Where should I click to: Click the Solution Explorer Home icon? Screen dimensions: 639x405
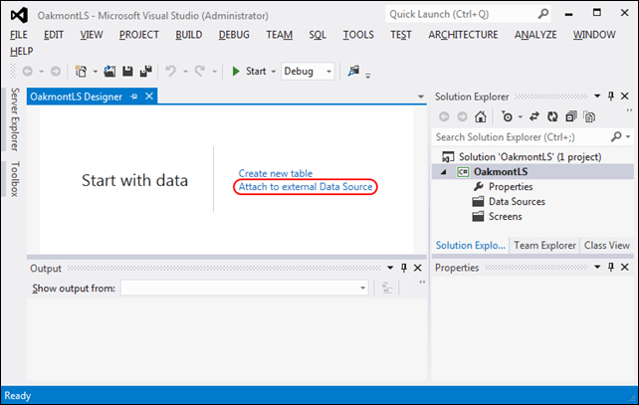point(481,117)
